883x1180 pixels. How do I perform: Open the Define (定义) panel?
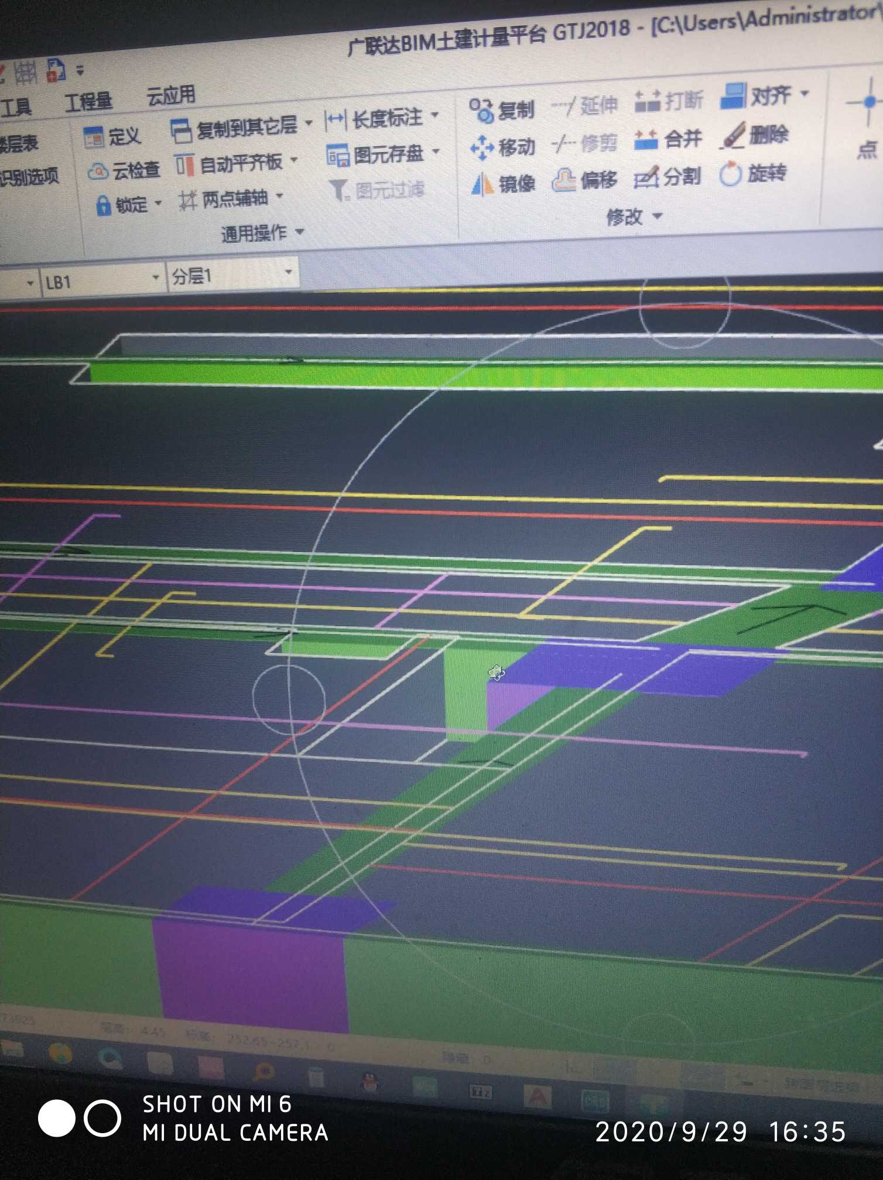pyautogui.click(x=112, y=137)
